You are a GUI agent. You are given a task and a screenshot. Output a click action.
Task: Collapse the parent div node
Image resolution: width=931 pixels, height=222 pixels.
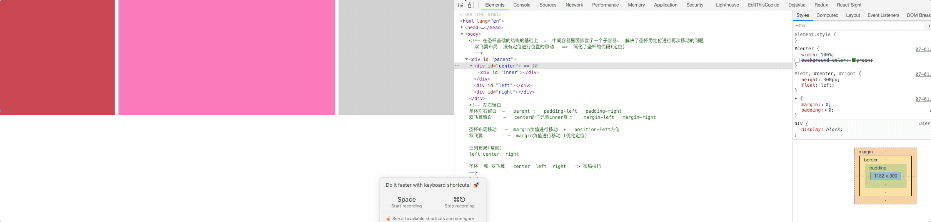point(466,59)
